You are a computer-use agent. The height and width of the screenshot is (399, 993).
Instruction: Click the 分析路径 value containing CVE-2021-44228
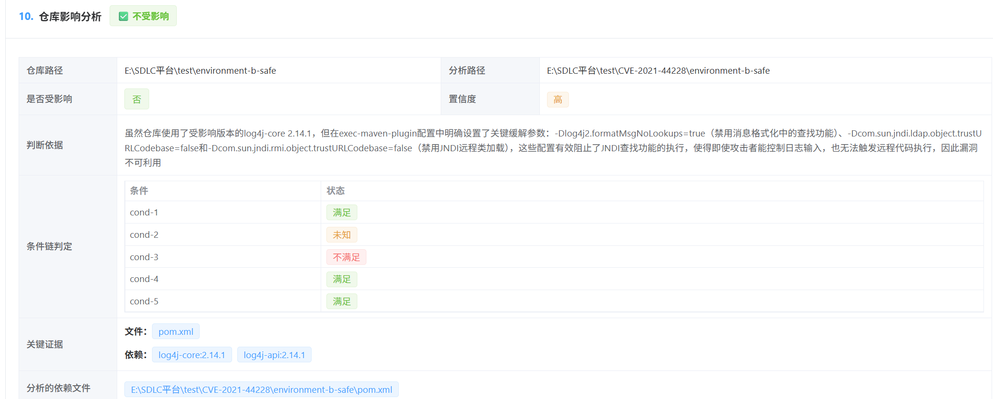pos(658,71)
